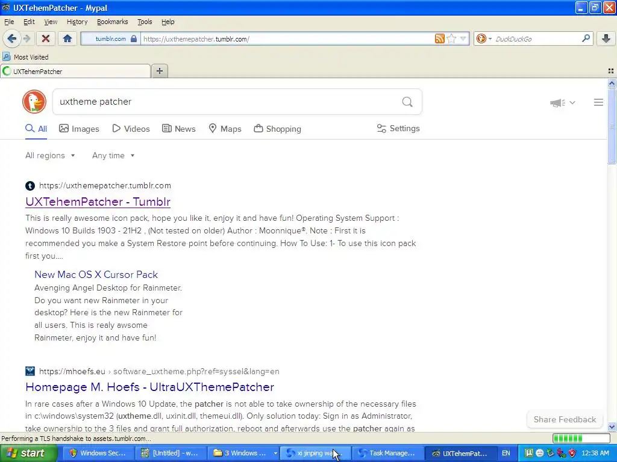The image size is (617, 462).
Task: Submit search with page magnifier icon
Action: (407, 102)
